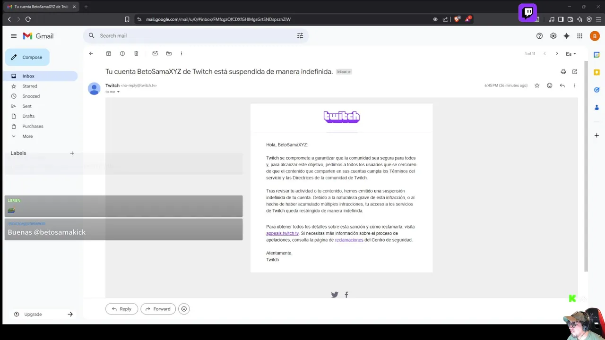Click the Gmail logo
This screenshot has height=340, width=605.
pos(38,36)
